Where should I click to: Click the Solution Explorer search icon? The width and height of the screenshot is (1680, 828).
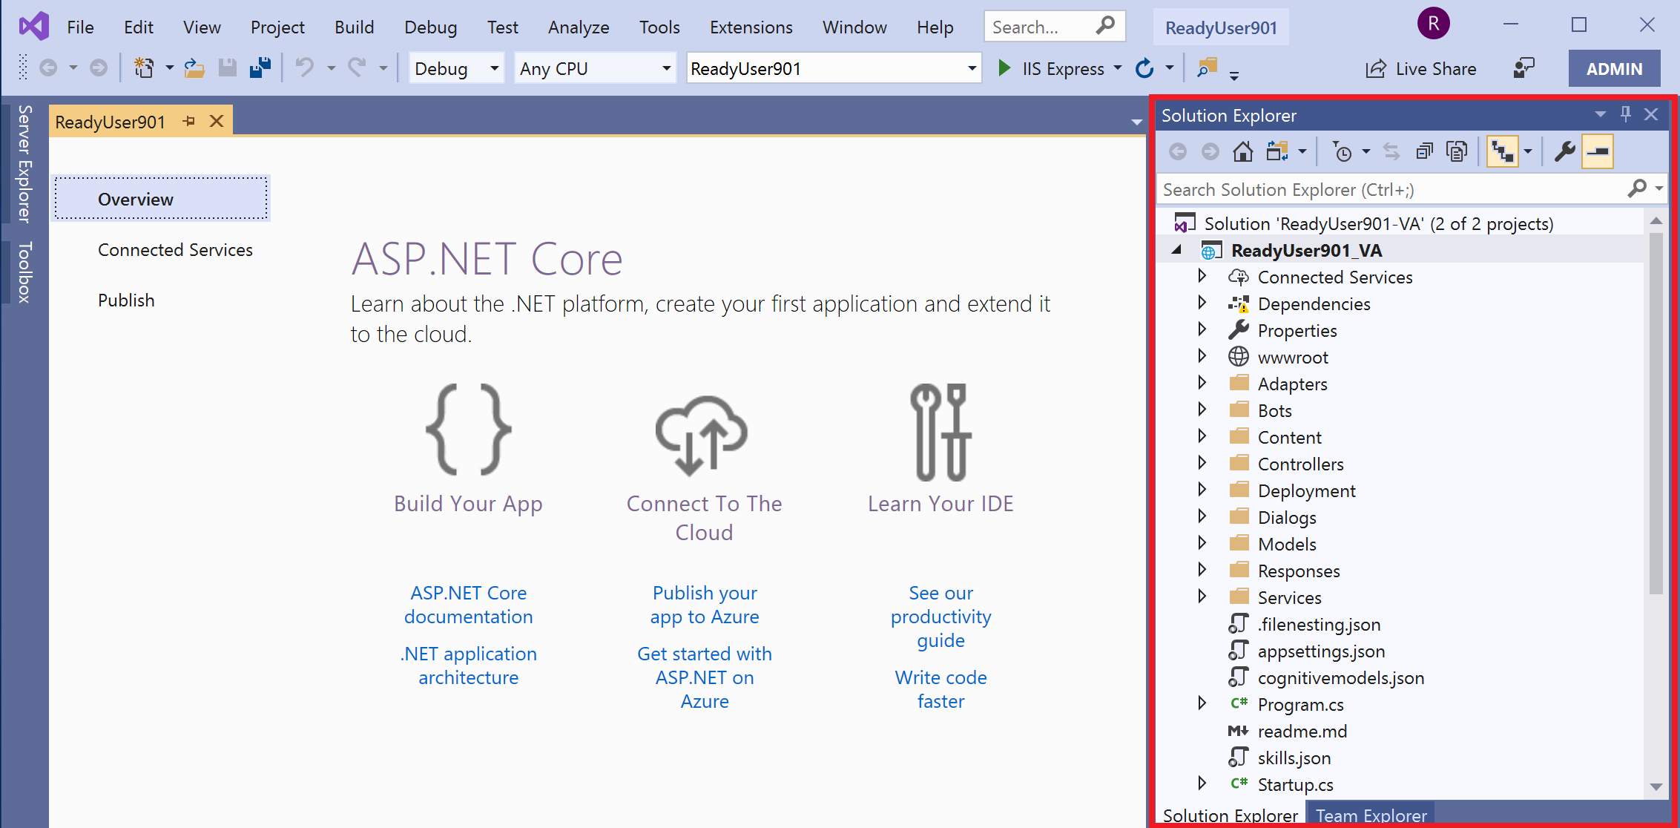(1637, 190)
